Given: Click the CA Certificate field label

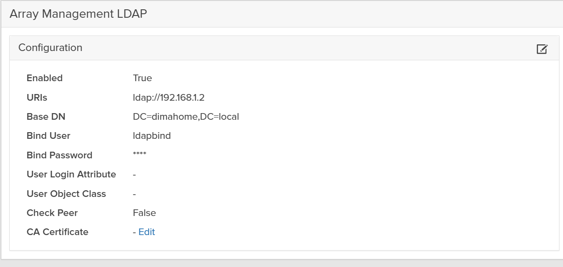Looking at the screenshot, I should click(57, 232).
